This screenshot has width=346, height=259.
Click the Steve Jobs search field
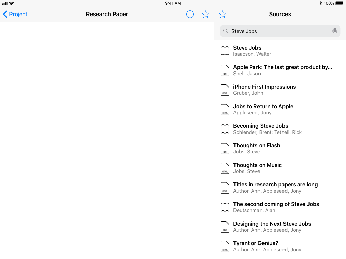coord(280,31)
